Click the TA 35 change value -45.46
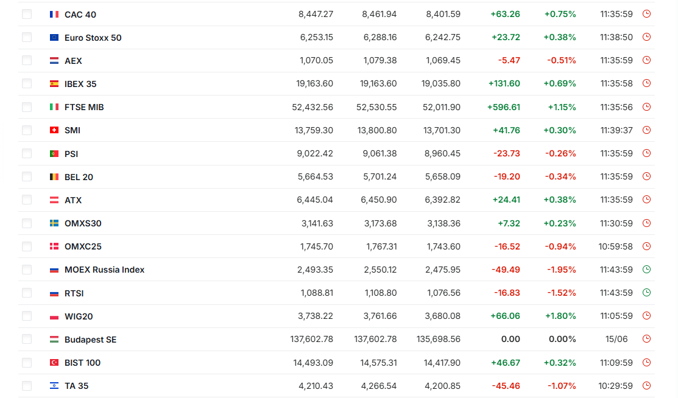The width and height of the screenshot is (678, 398). 506,386
